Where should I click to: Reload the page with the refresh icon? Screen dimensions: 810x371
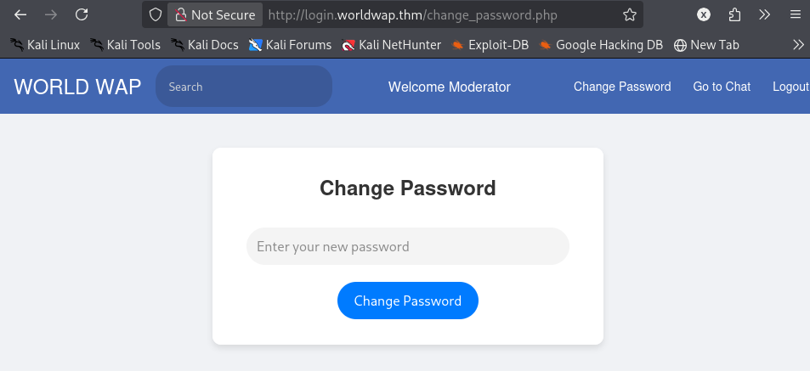82,15
